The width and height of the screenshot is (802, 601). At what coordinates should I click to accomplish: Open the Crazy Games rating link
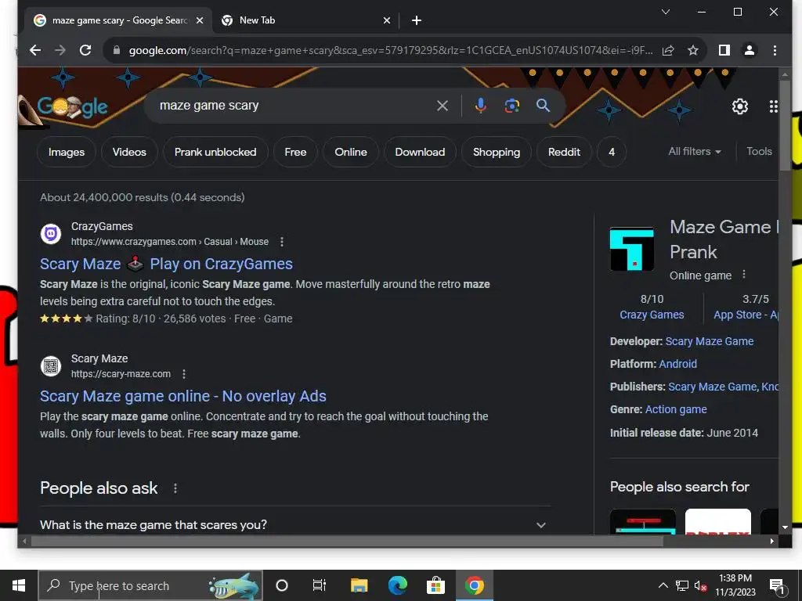click(652, 315)
